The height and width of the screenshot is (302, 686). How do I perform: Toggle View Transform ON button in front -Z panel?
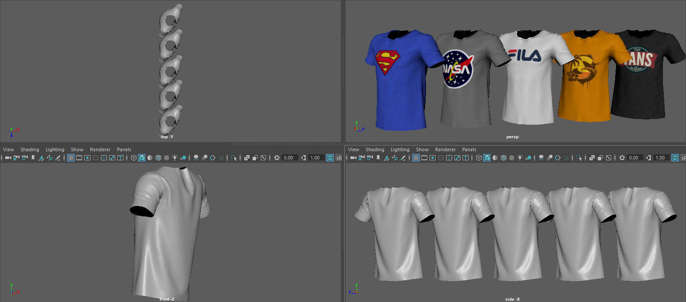tap(330, 158)
